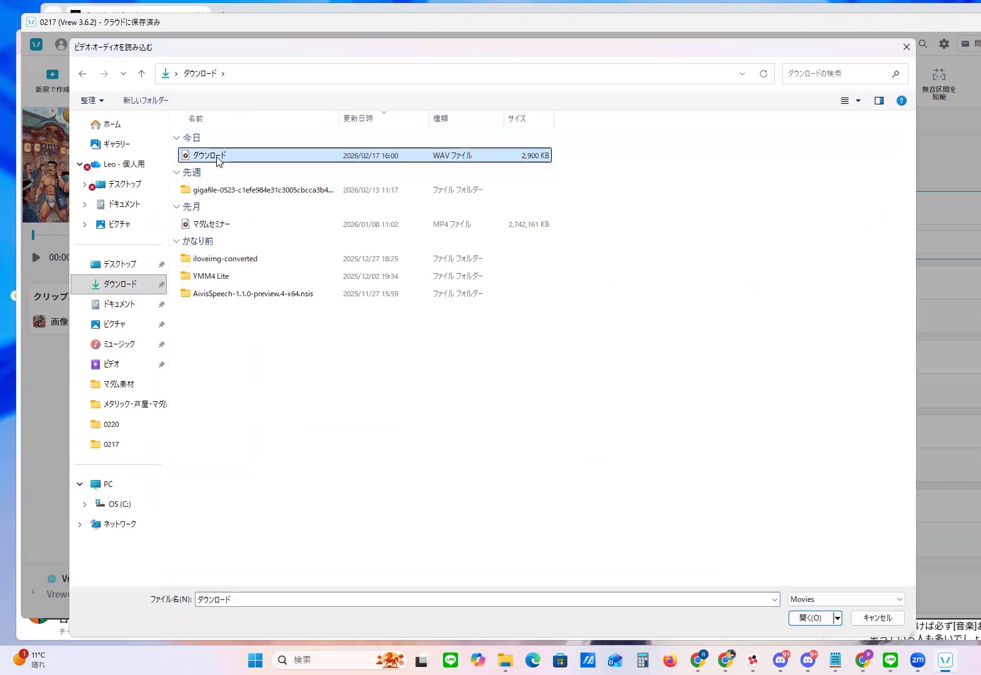The width and height of the screenshot is (981, 675).
Task: Refresh the ダウンロード folder listing
Action: coord(763,74)
